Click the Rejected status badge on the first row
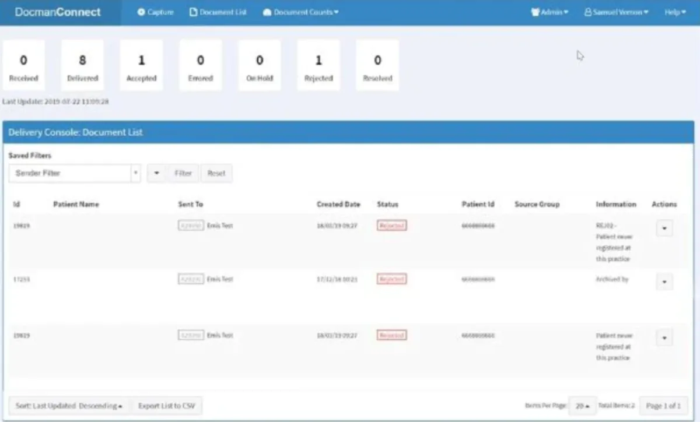 (x=391, y=226)
